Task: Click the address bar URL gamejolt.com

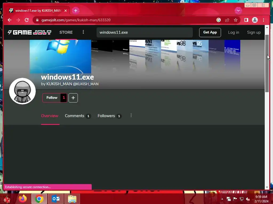Action: 76,20
